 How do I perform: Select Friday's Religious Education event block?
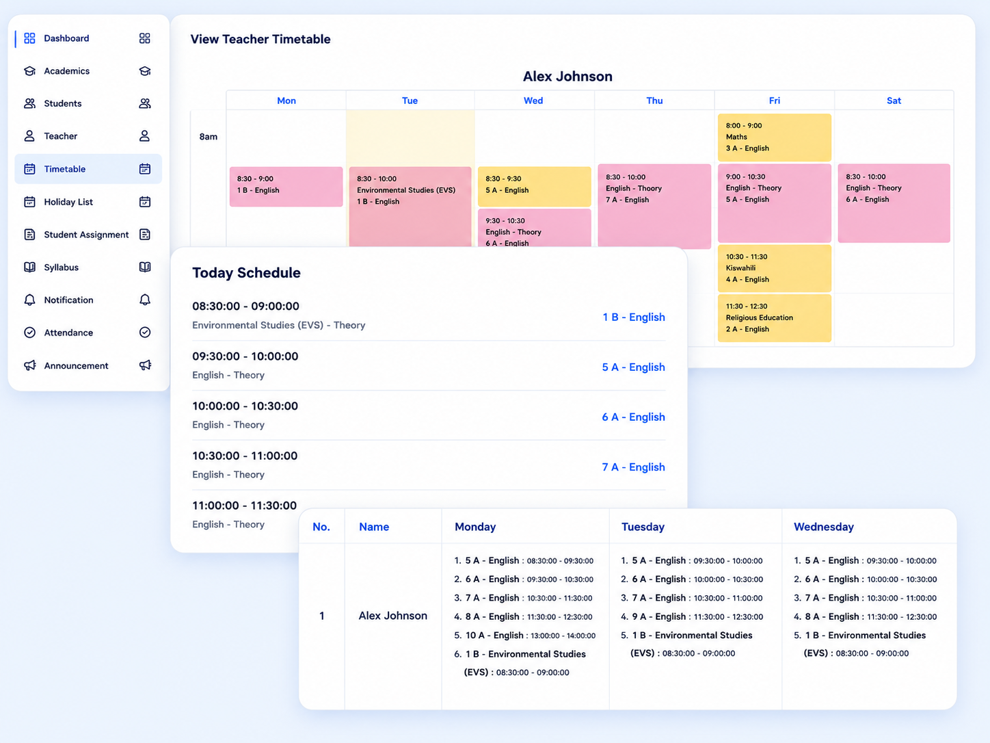[x=774, y=318]
